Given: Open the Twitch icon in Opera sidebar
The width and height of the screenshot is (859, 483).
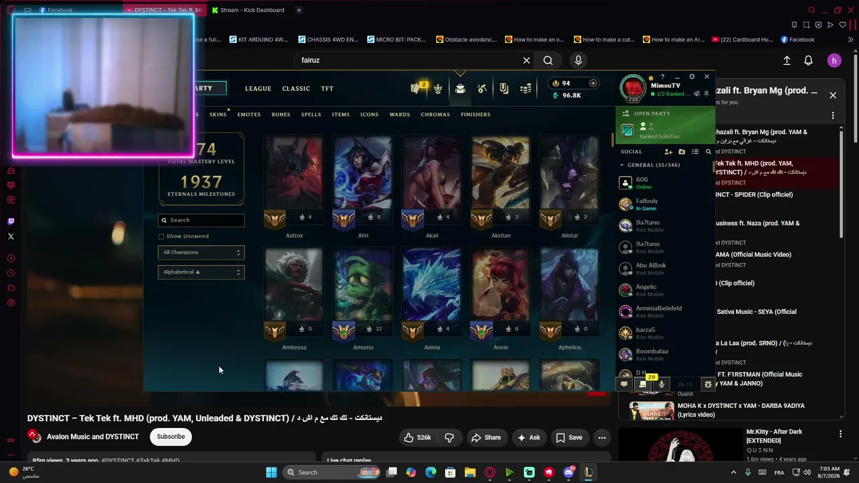Looking at the screenshot, I should point(11,221).
